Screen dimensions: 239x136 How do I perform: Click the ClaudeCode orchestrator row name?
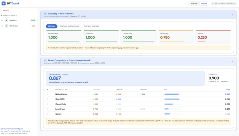coord(60,104)
